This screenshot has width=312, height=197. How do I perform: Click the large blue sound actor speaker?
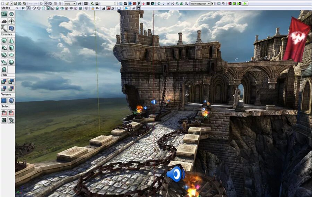coord(175,174)
